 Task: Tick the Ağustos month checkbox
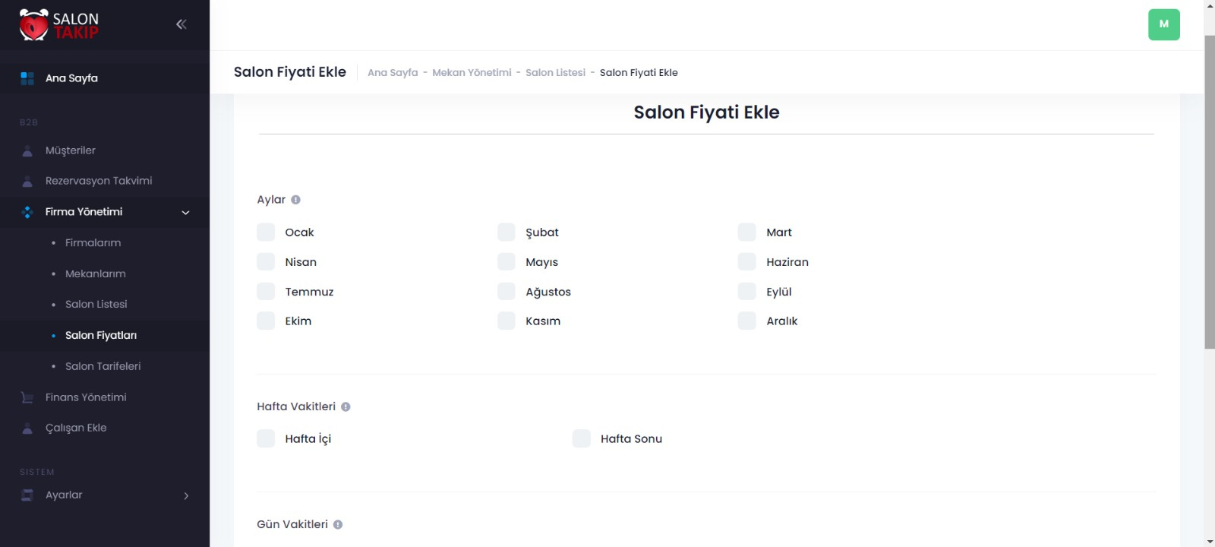pyautogui.click(x=507, y=292)
